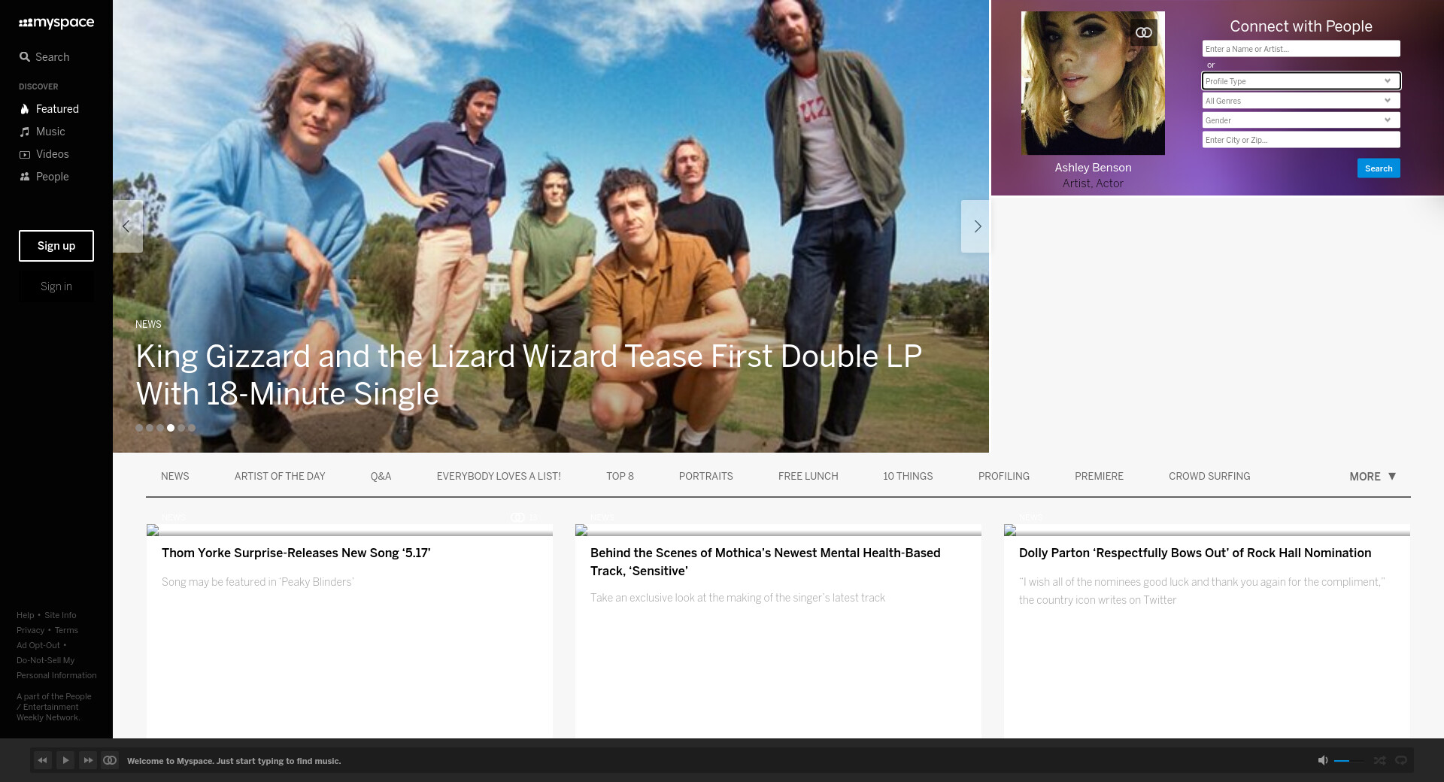Open the People section icon
The height and width of the screenshot is (782, 1444).
pyautogui.click(x=25, y=177)
